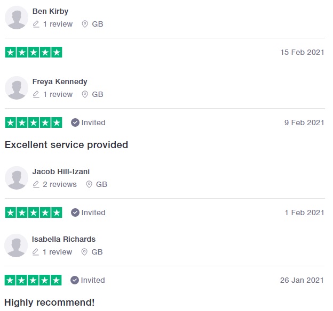Click the pencil icon next to "2 reviews"

[36, 184]
